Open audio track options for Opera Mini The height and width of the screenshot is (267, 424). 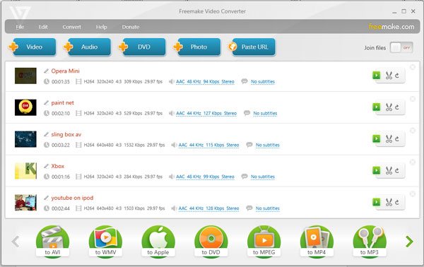[x=205, y=82]
